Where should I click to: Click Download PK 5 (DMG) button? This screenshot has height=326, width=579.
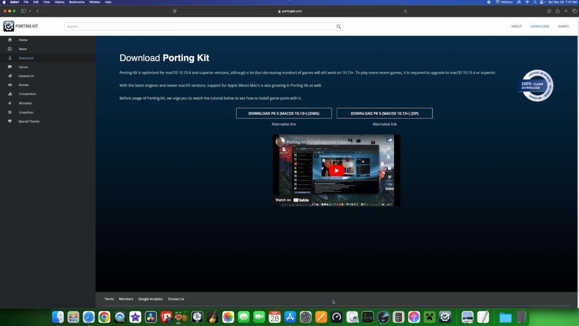(284, 113)
